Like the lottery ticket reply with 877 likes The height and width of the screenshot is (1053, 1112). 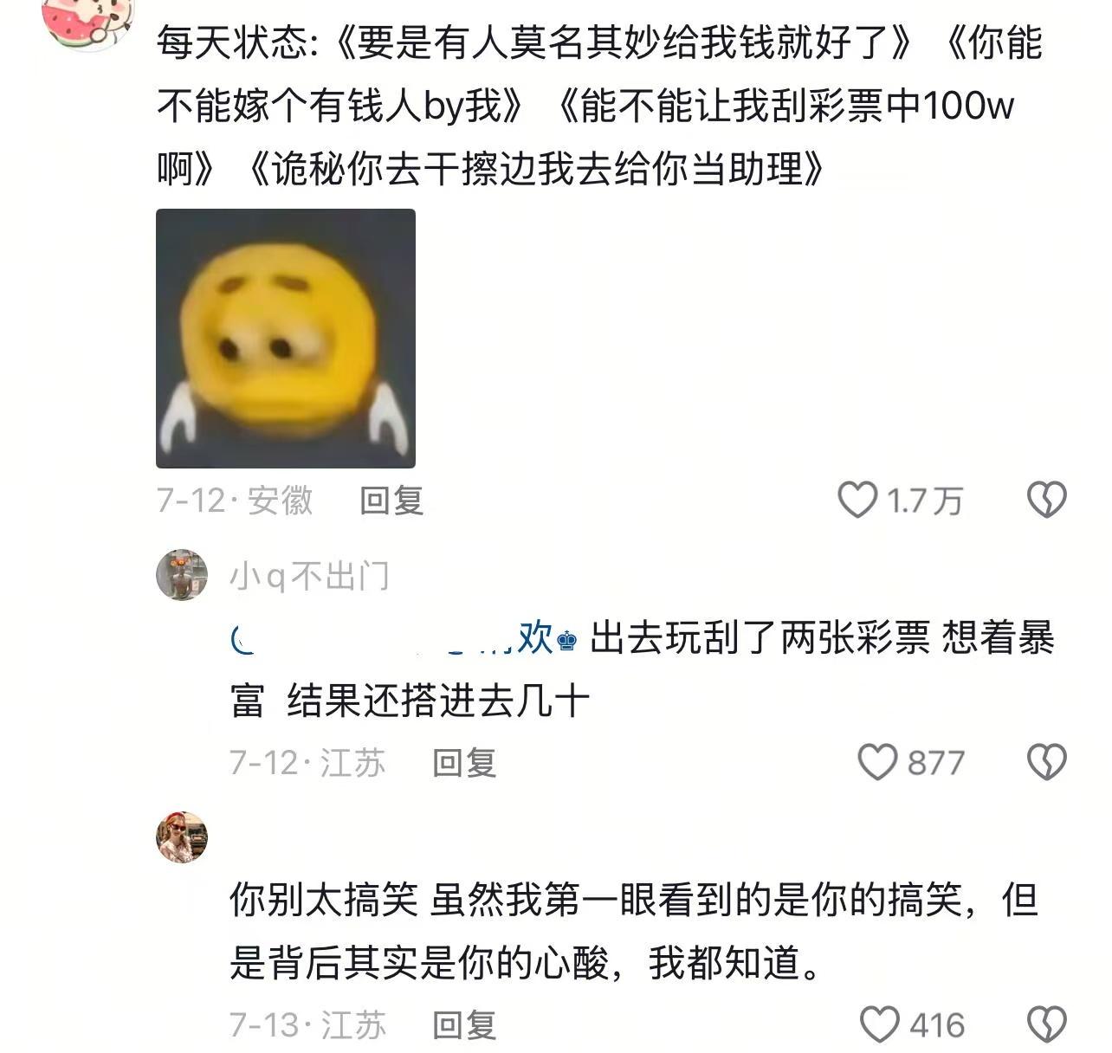click(x=877, y=762)
